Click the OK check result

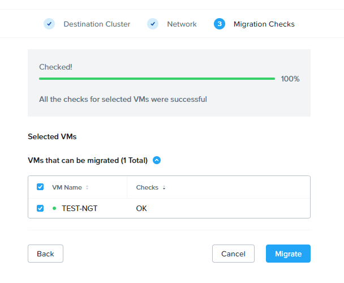tap(141, 208)
